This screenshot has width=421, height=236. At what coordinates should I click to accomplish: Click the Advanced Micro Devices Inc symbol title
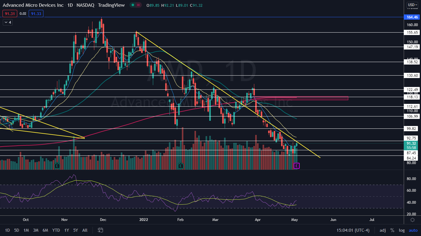click(33, 5)
